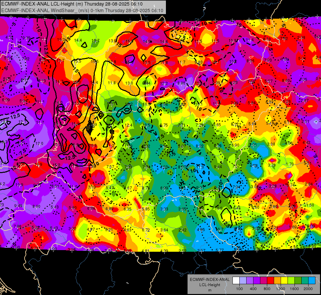The image size is (321, 295).
Task: Select the '800' value on the legend
Action: (267, 289)
